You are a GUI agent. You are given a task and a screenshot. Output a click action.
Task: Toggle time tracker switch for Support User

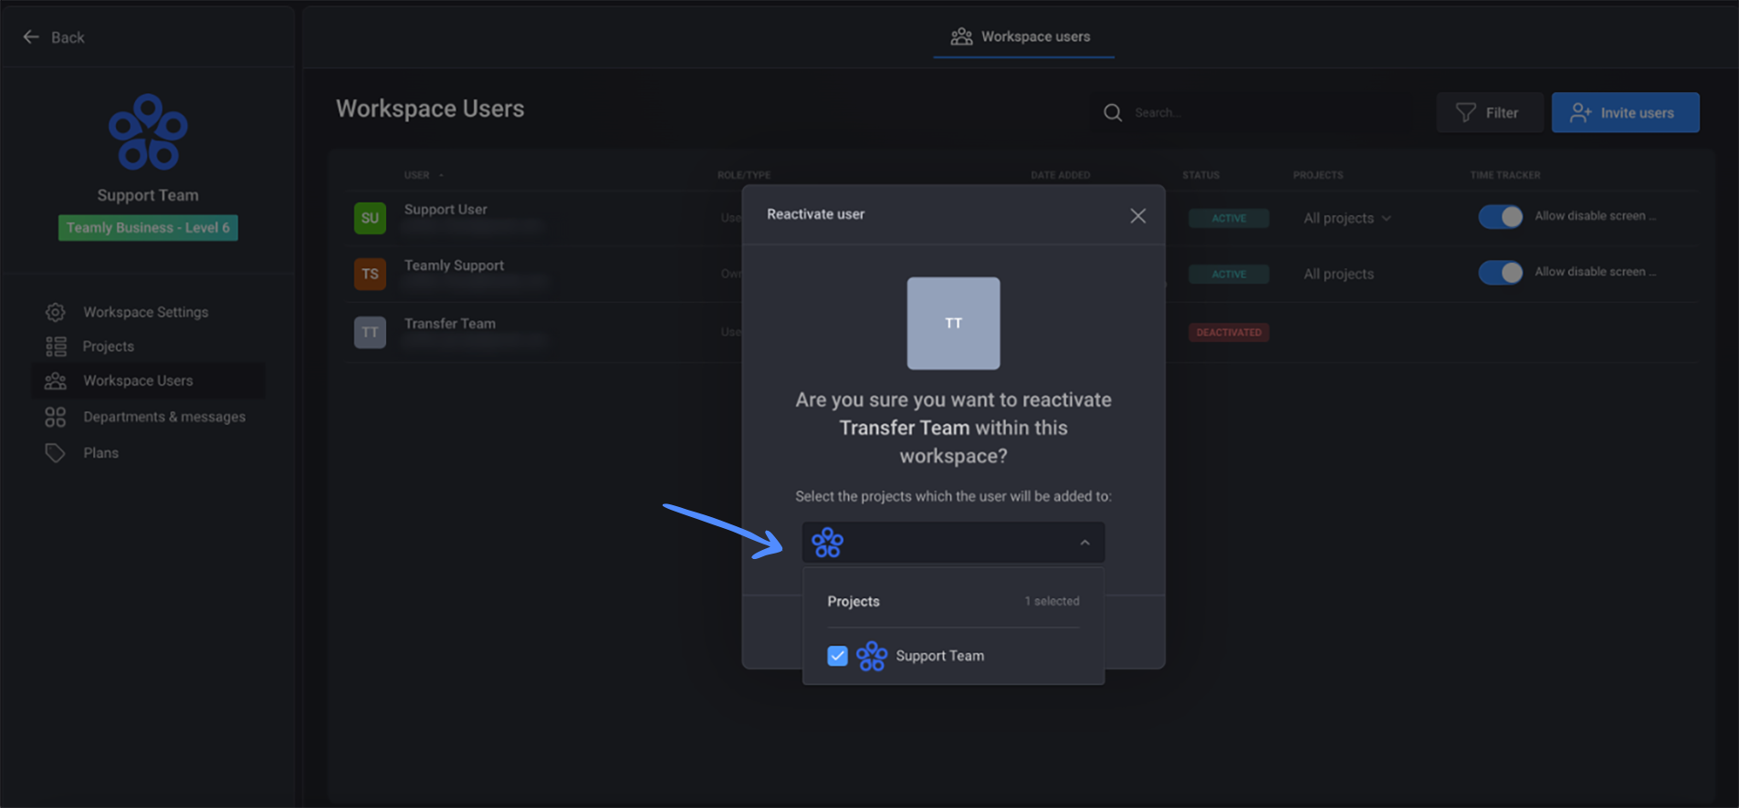point(1500,217)
